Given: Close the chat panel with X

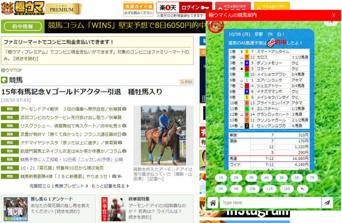Looking at the screenshot, I should point(333,15).
